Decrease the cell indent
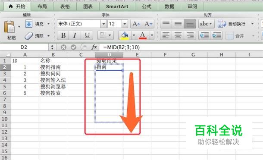 [204, 35]
